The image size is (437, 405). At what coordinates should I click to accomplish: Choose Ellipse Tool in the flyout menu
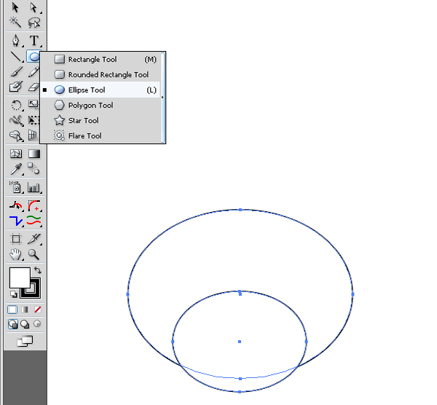(x=101, y=90)
